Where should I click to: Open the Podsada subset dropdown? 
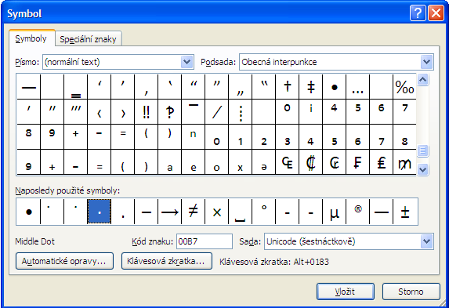[x=426, y=62]
